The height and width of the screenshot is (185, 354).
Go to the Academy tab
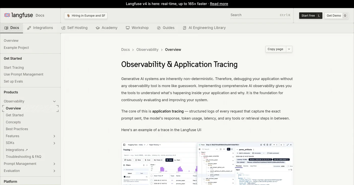(106, 28)
